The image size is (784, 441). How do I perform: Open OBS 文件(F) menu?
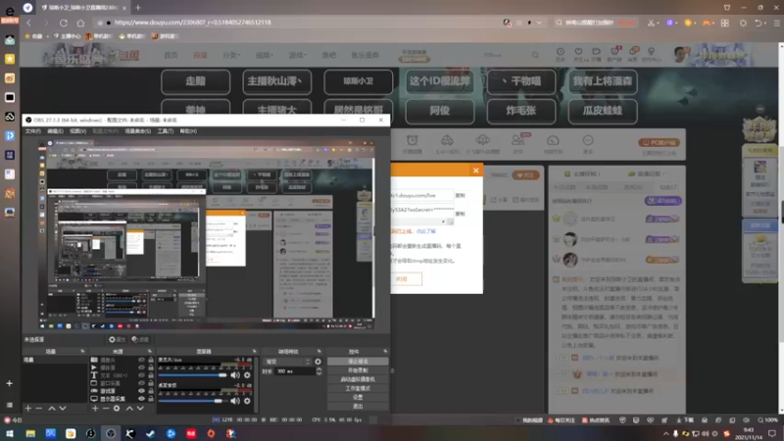coord(33,131)
